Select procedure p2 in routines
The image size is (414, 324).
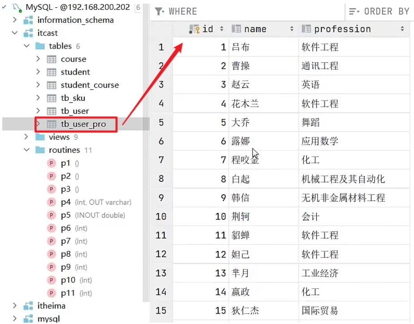tap(66, 176)
